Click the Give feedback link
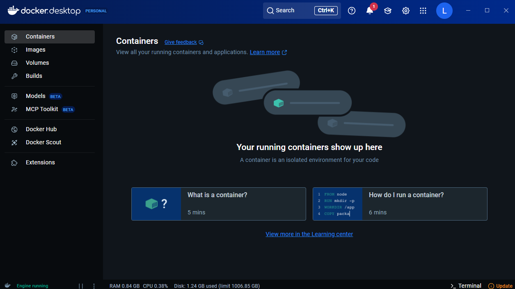The width and height of the screenshot is (515, 289). coord(181,42)
